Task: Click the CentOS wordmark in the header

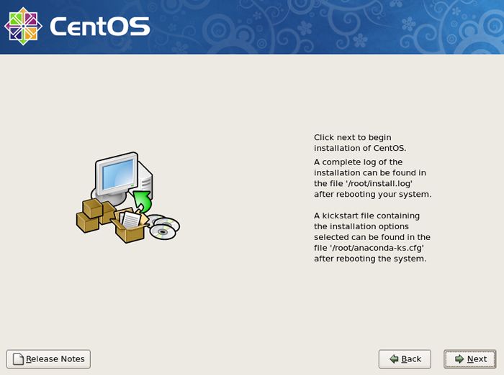Action: point(100,27)
